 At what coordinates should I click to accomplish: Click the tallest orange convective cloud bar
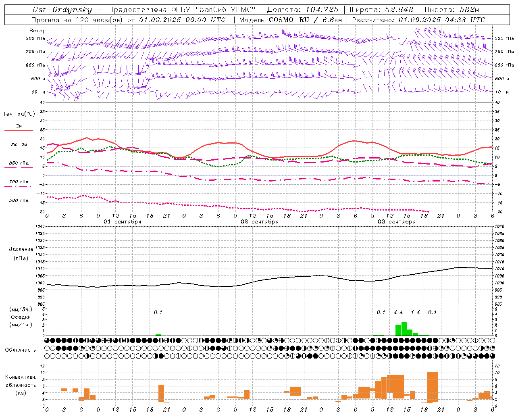(433, 388)
